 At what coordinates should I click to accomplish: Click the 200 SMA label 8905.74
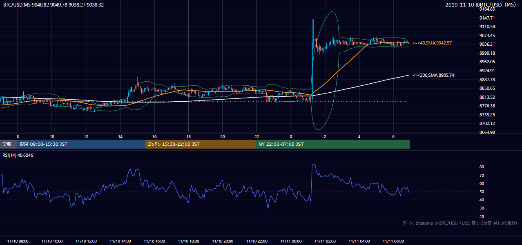[433, 75]
